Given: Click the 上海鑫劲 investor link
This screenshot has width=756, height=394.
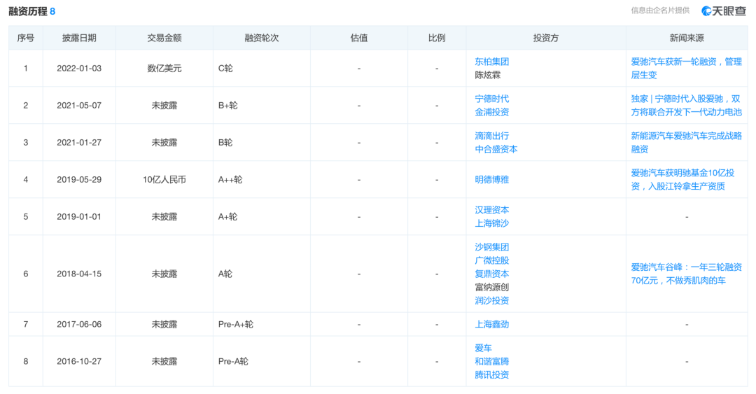Looking at the screenshot, I should pos(491,324).
